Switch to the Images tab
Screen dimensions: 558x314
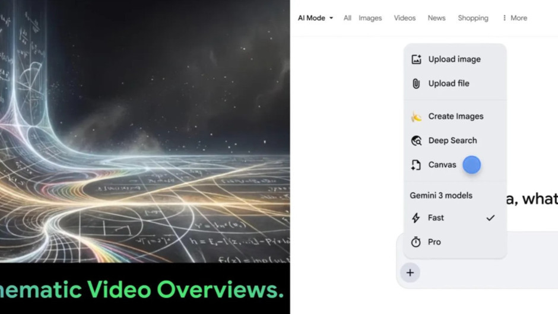point(370,18)
